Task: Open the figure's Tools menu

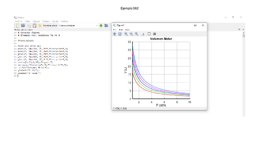Action: pos(128,29)
